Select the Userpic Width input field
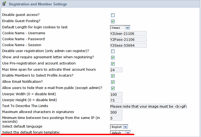201x137 pixels. 116,94
